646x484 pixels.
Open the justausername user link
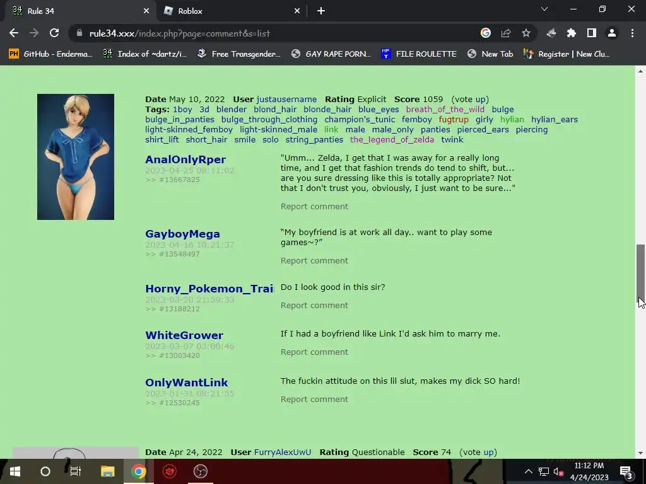pyautogui.click(x=286, y=99)
